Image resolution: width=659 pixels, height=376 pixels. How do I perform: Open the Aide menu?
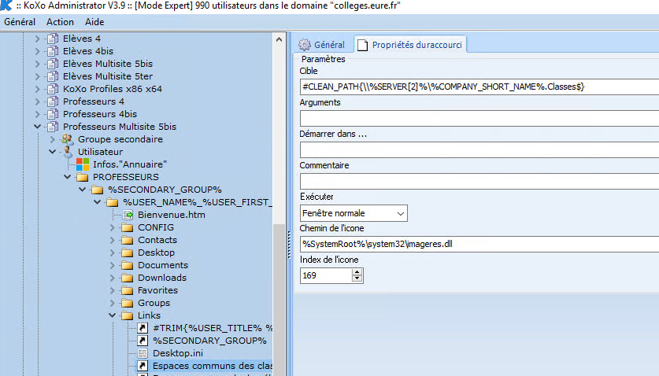tap(94, 22)
